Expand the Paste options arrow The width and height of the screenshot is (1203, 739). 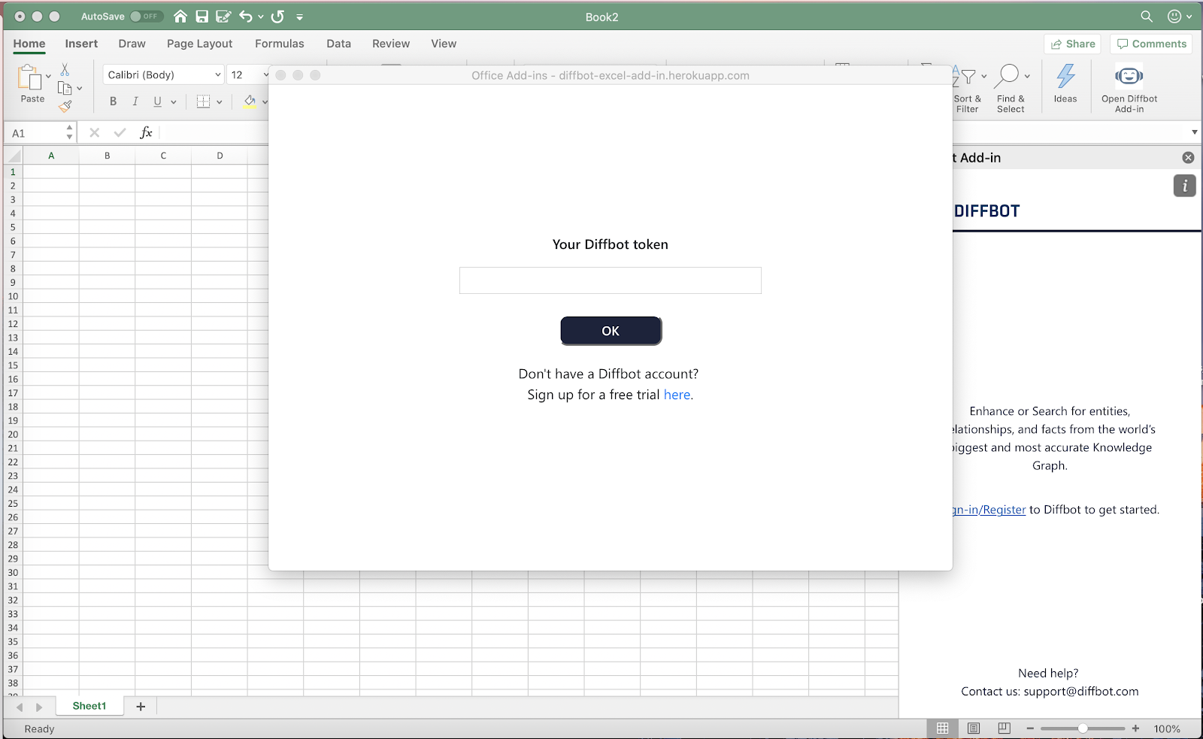(x=48, y=76)
